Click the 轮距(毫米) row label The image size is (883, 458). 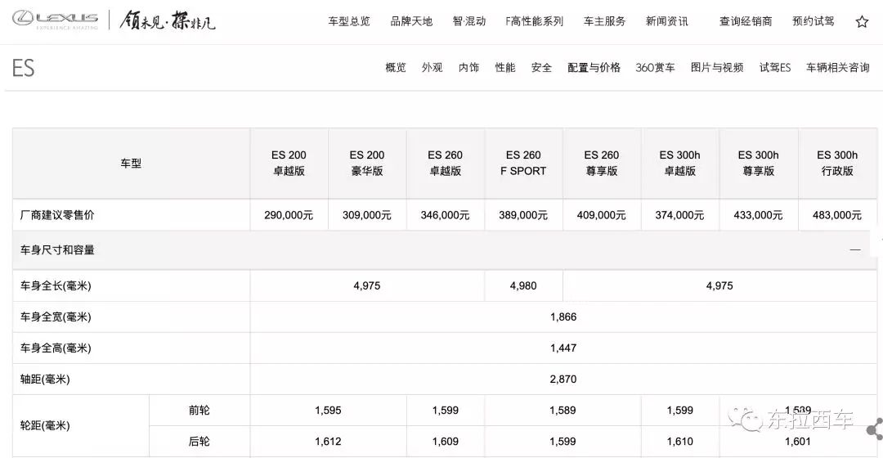tap(45, 426)
